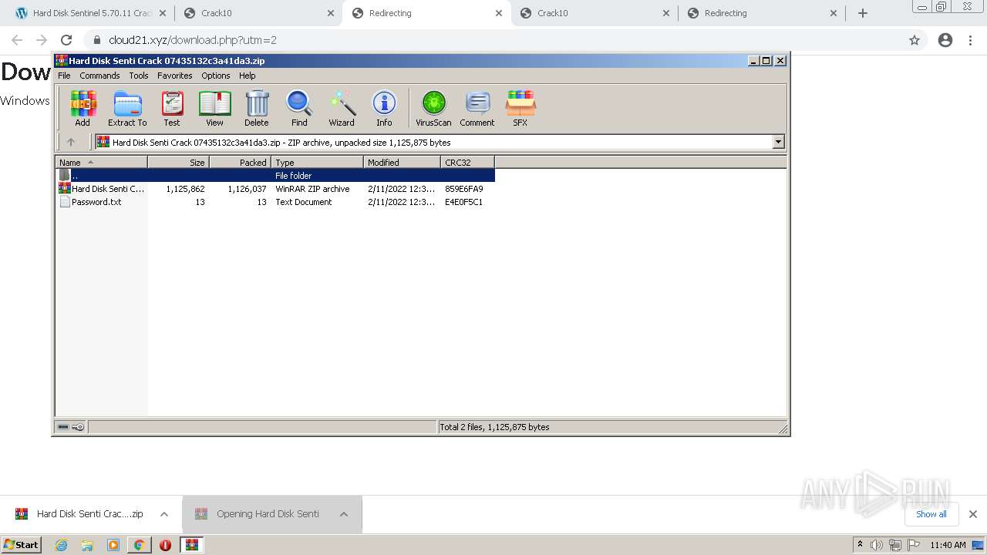The width and height of the screenshot is (987, 555).
Task: Switch to Hard Disk Sentinel 5.70.11 tab
Action: (x=91, y=13)
